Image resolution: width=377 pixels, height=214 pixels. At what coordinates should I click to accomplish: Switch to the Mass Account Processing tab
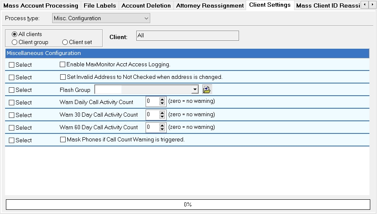[41, 5]
